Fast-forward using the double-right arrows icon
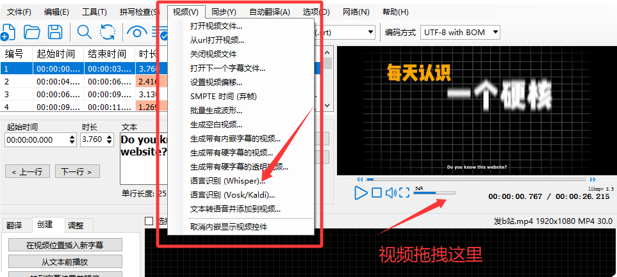 [x=593, y=179]
